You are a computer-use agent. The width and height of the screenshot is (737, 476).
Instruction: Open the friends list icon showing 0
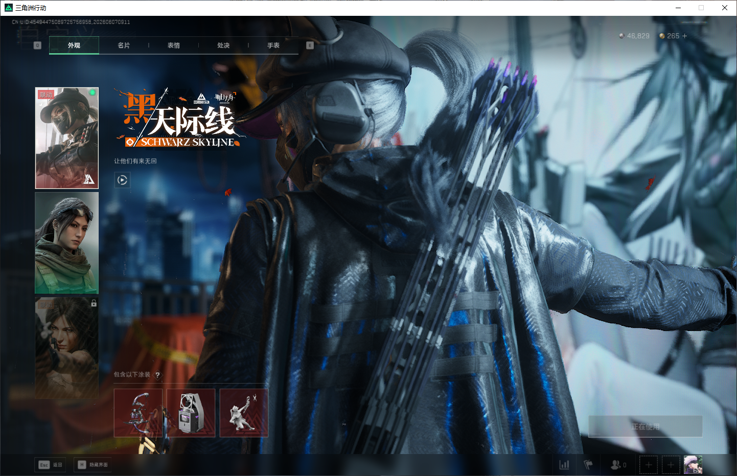[x=618, y=465]
